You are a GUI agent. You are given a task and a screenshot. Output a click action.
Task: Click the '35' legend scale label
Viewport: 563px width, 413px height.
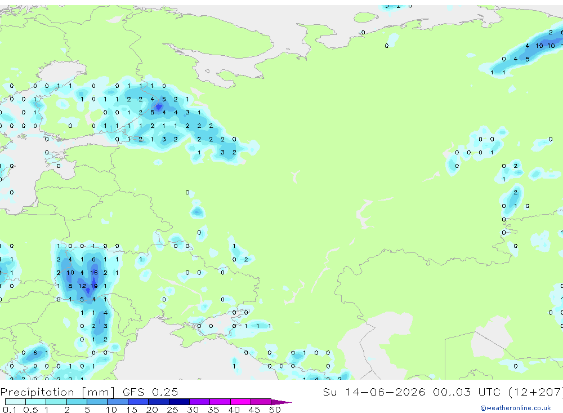[213, 410]
